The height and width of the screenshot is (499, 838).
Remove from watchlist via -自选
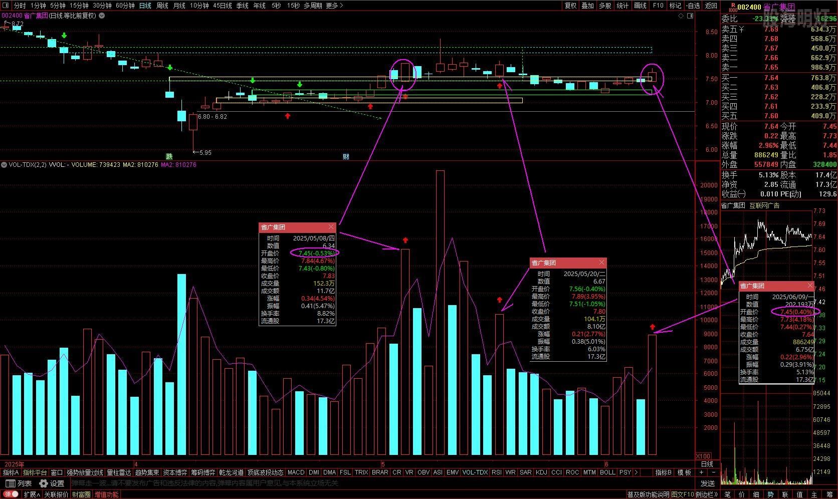coord(693,6)
